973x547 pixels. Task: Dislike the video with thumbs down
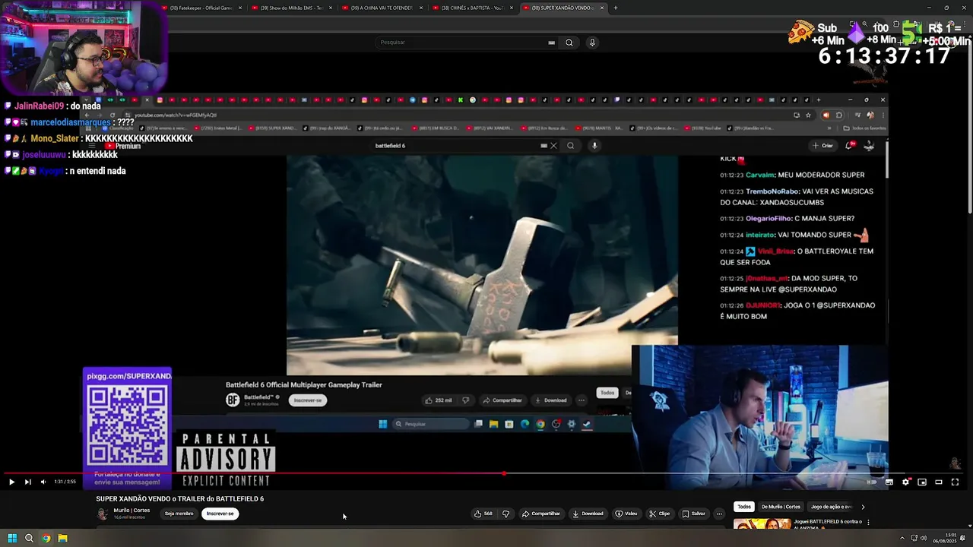click(506, 514)
